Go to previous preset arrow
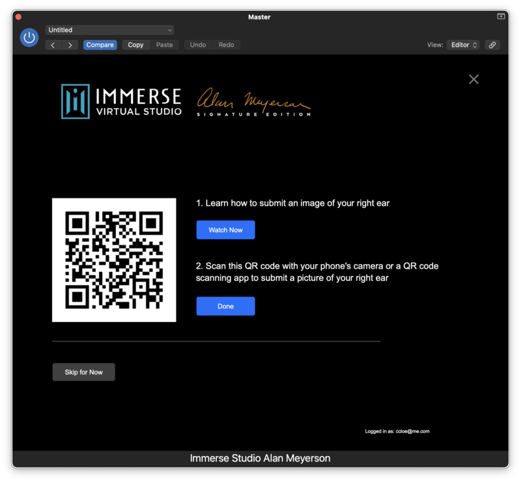The width and height of the screenshot is (521, 482). [53, 45]
